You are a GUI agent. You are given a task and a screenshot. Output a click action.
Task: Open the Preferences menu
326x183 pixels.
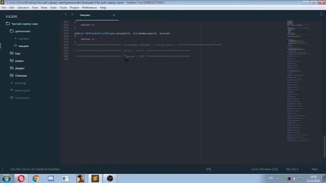[x=90, y=8]
